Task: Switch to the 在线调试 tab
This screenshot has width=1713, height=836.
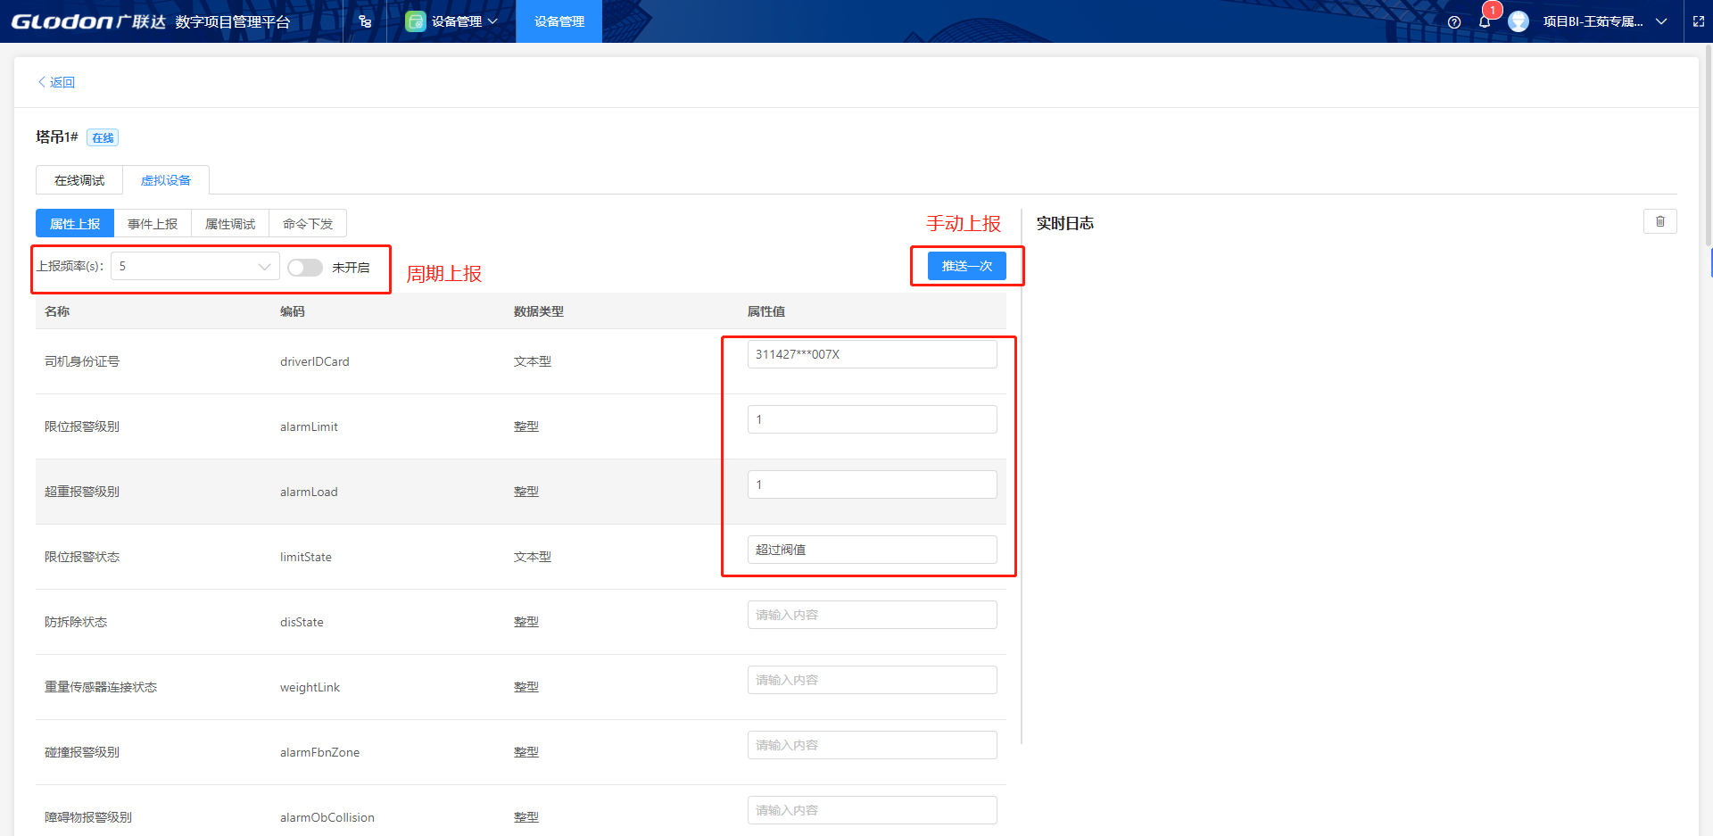Action: 79,180
